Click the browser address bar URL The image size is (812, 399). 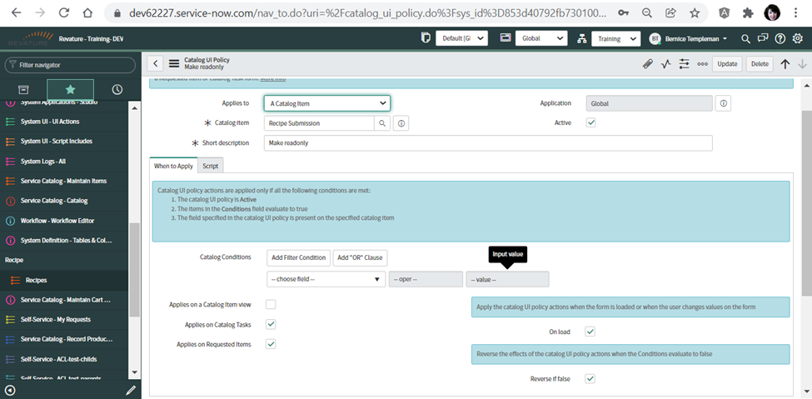click(366, 12)
